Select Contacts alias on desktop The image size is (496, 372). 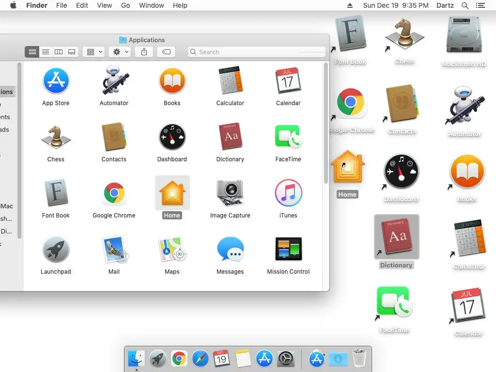click(x=403, y=104)
